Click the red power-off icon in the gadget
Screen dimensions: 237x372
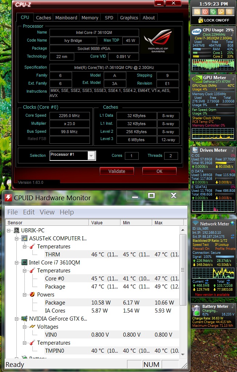point(205,11)
